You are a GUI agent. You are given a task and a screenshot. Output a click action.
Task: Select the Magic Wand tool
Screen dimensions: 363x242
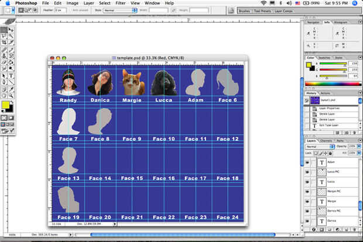(11, 36)
